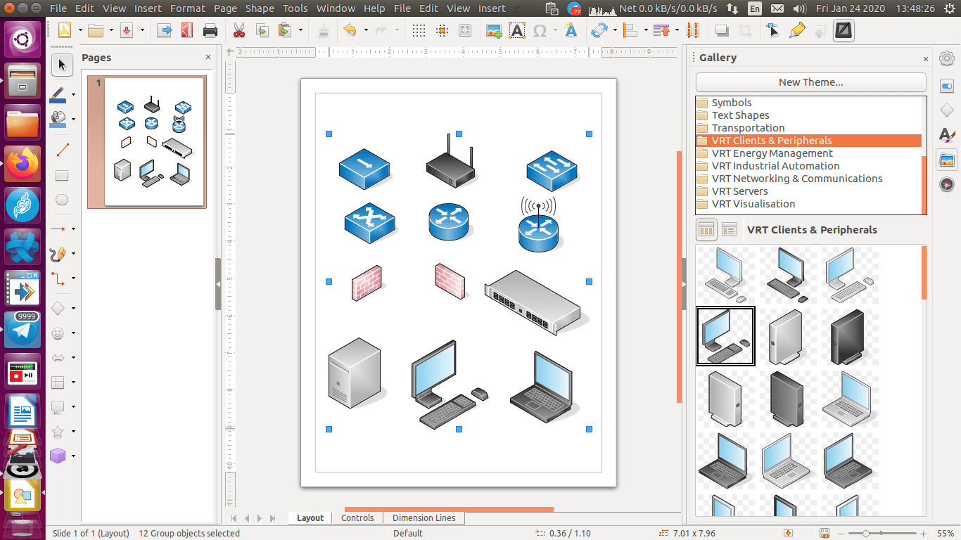
Task: Open the Tools menu
Action: tap(295, 8)
